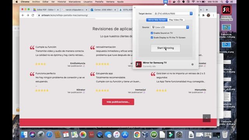
Task: Open the Ventana menu
Action: (110, 2)
